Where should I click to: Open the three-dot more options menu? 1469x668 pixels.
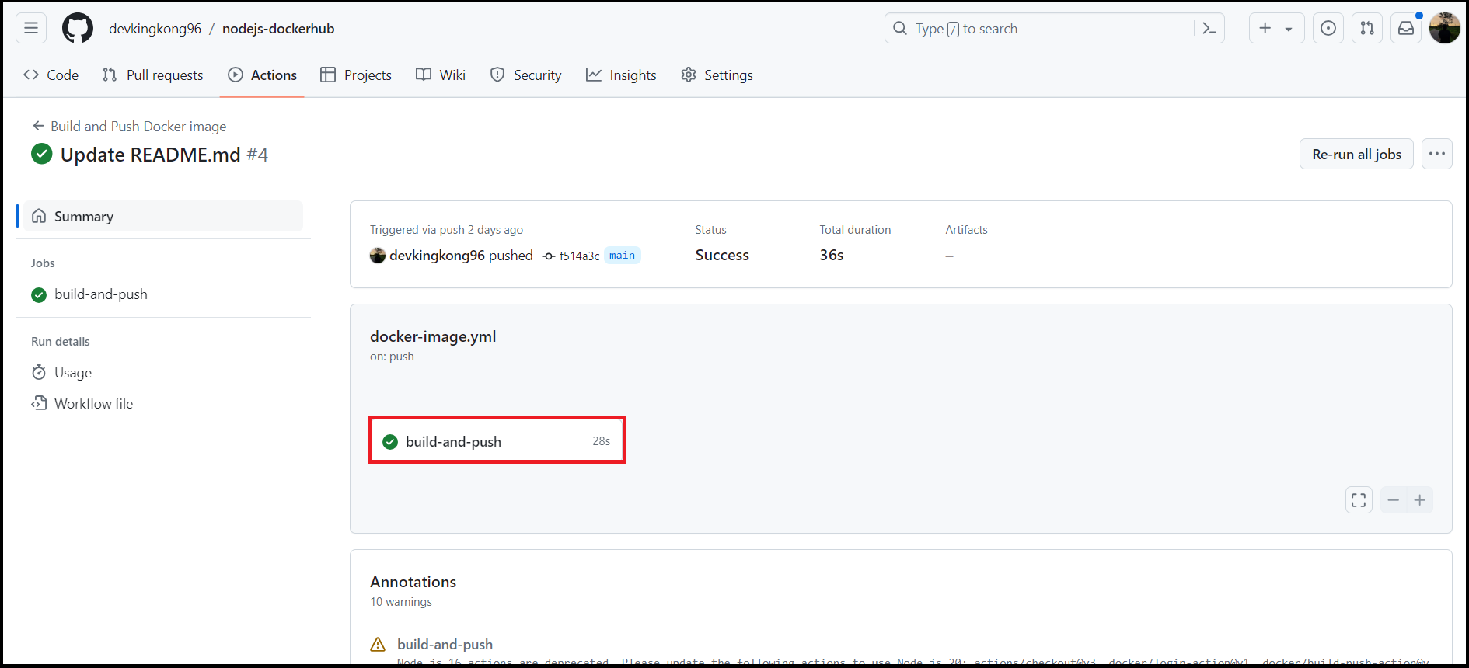(x=1437, y=154)
